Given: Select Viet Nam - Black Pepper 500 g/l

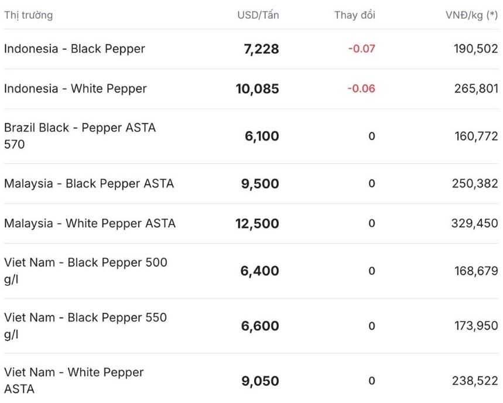Looking at the screenshot, I should (85, 271).
